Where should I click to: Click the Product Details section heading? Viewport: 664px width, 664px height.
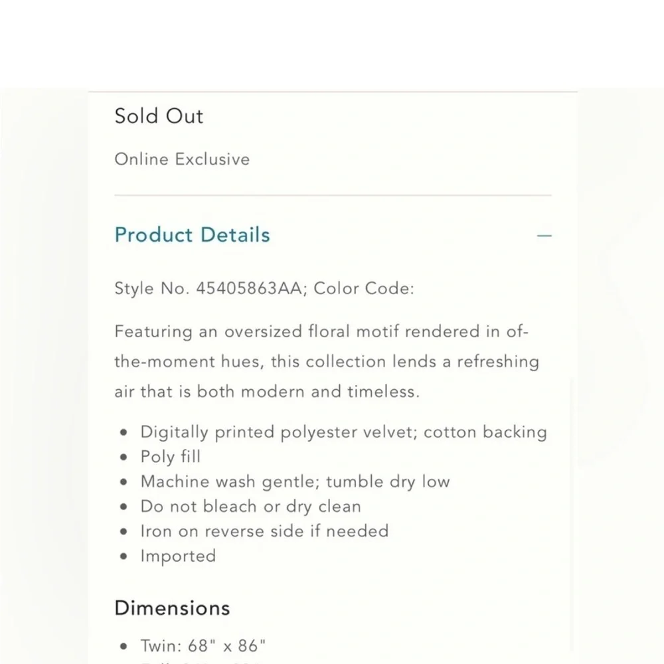click(193, 235)
